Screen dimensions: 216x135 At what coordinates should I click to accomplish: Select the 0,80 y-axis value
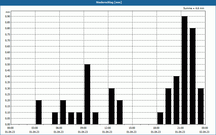pos(8,28)
